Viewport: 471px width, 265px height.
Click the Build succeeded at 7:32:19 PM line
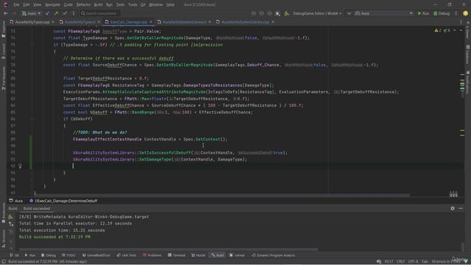54,237
